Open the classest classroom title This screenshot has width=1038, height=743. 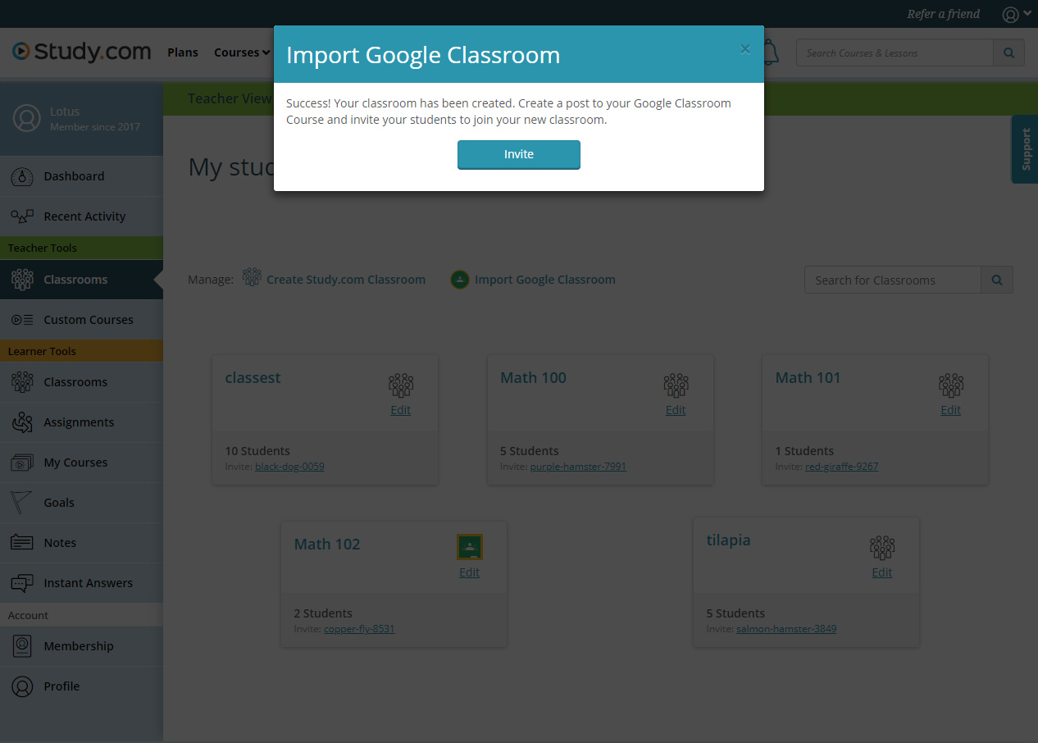tap(253, 378)
